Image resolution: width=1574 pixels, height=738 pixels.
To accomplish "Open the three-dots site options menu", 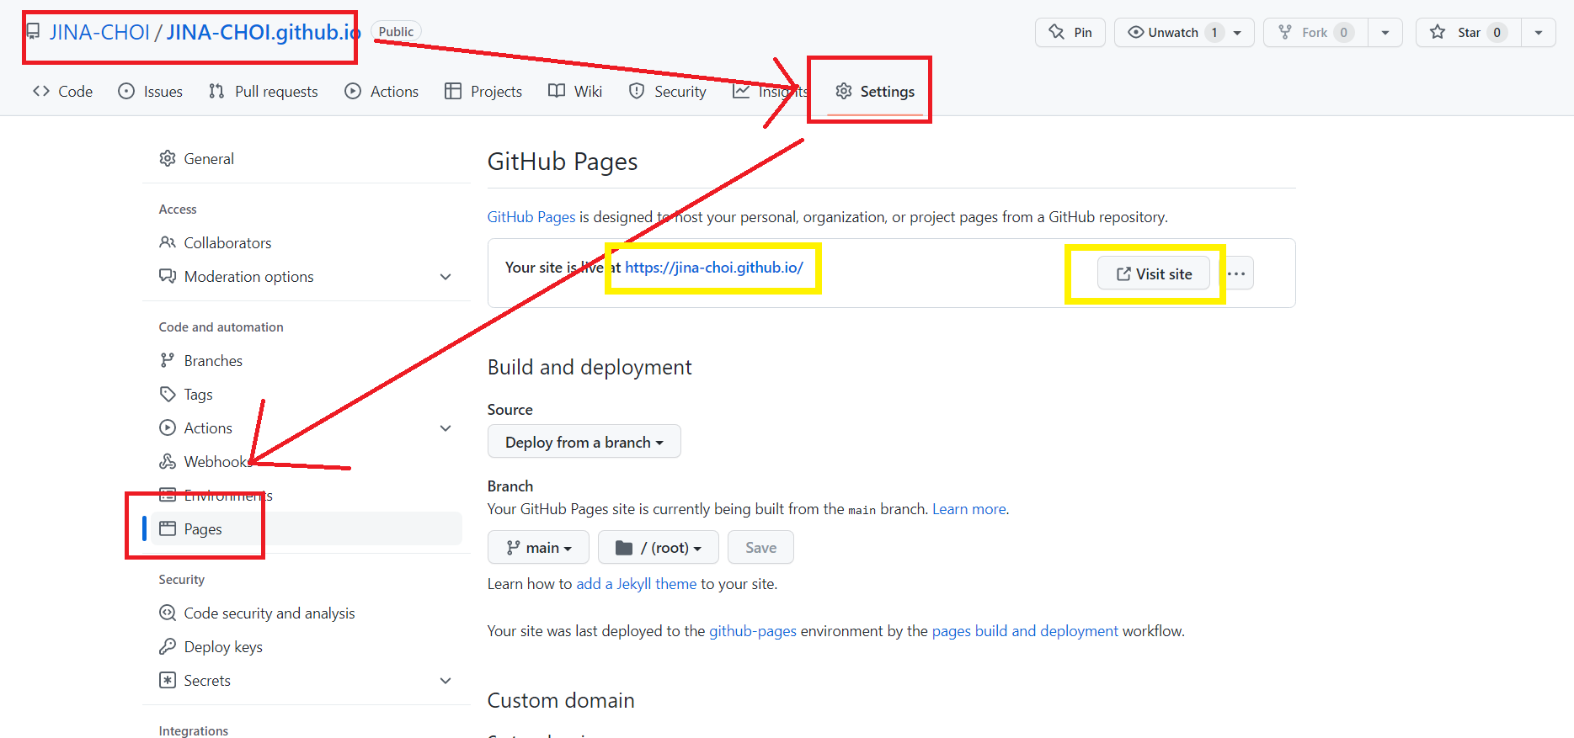I will (x=1236, y=273).
